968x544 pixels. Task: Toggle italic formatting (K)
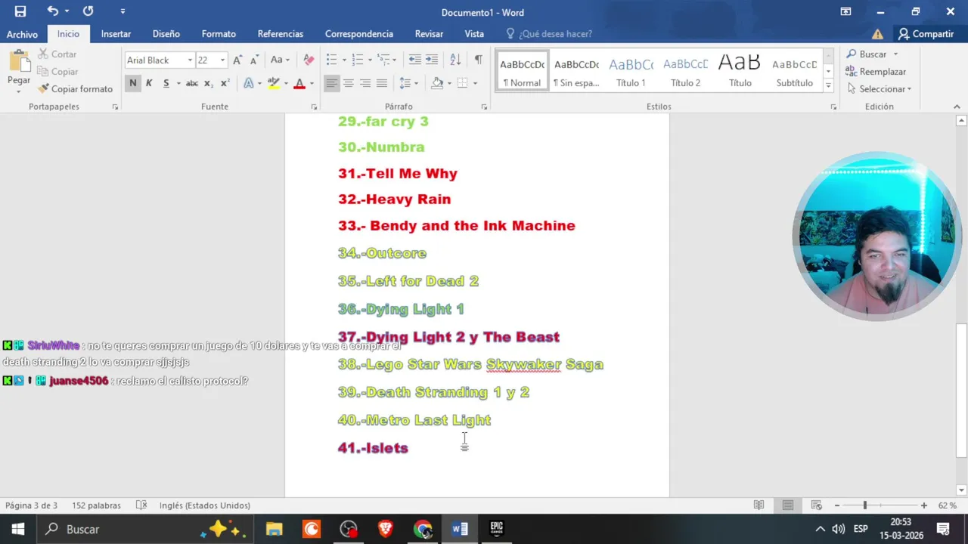[149, 83]
